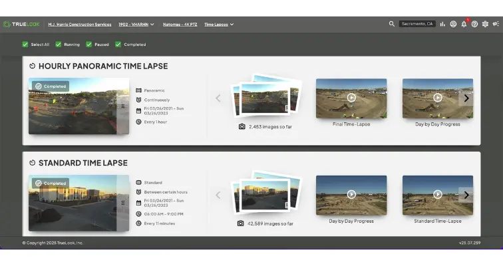This screenshot has height=266, width=503.
Task: Click the Standard type icon
Action: point(138,182)
